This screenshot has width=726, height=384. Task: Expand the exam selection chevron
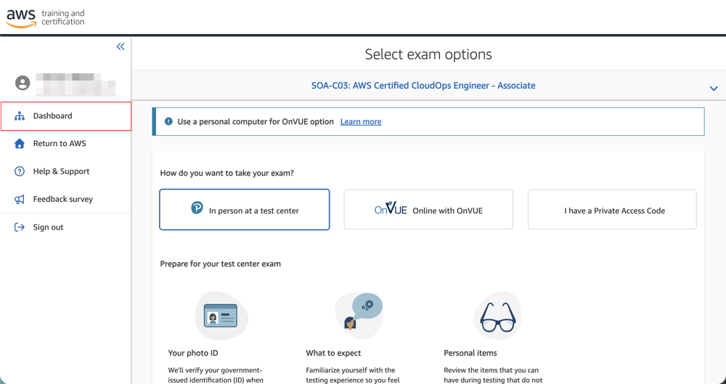pos(714,88)
